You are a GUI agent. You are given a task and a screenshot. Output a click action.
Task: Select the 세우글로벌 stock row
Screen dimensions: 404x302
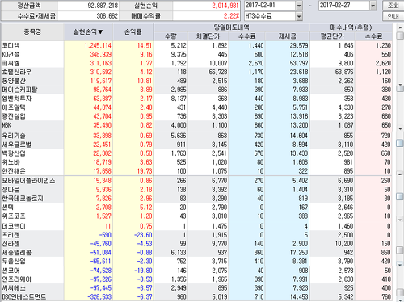pyautogui.click(x=196, y=145)
